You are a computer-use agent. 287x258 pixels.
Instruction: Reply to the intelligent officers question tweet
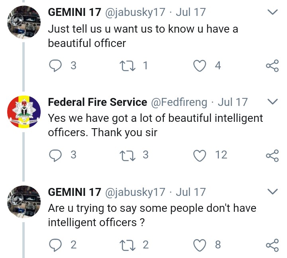point(55,245)
